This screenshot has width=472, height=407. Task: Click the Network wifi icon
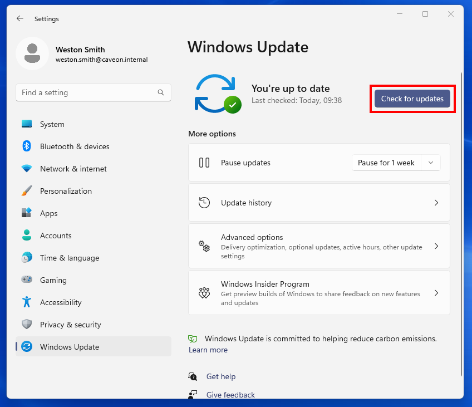click(27, 169)
